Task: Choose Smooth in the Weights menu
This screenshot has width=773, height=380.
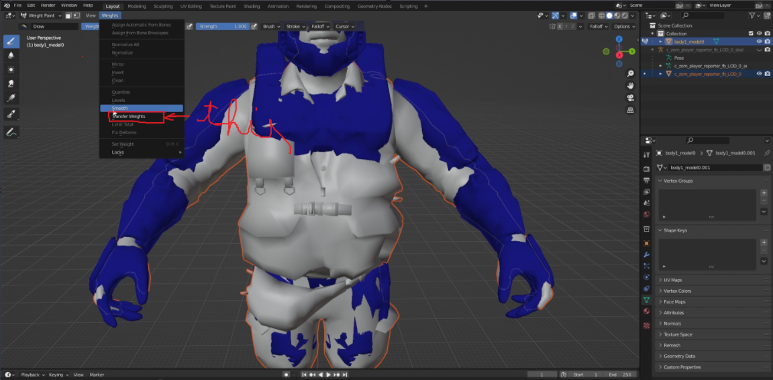Action: pyautogui.click(x=142, y=108)
